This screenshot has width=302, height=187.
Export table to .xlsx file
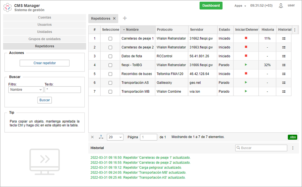point(292,137)
